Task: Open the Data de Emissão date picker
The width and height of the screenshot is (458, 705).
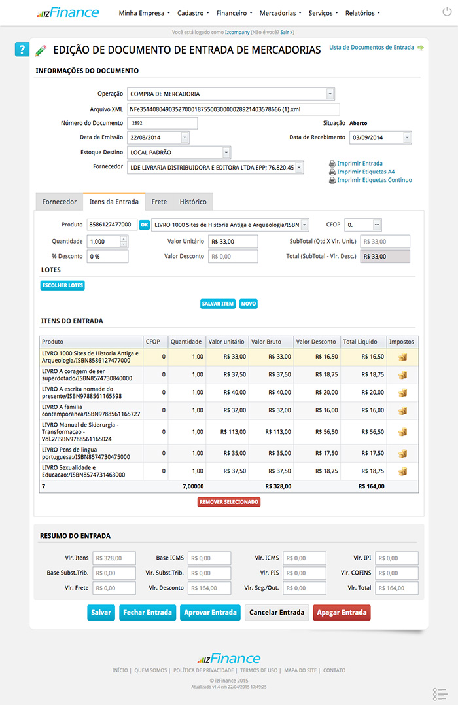Action: point(185,137)
